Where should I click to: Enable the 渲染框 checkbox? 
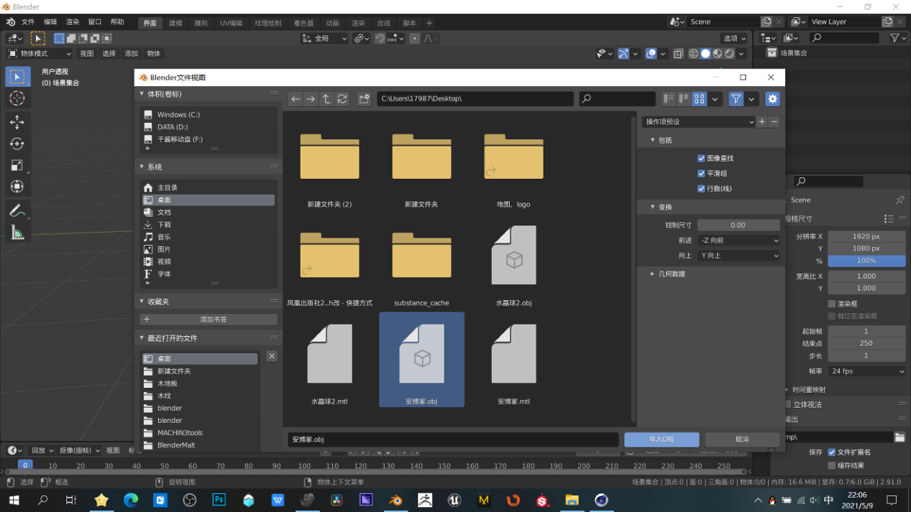(832, 304)
